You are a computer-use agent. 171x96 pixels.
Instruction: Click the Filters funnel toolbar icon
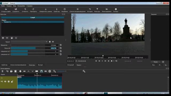97,10
